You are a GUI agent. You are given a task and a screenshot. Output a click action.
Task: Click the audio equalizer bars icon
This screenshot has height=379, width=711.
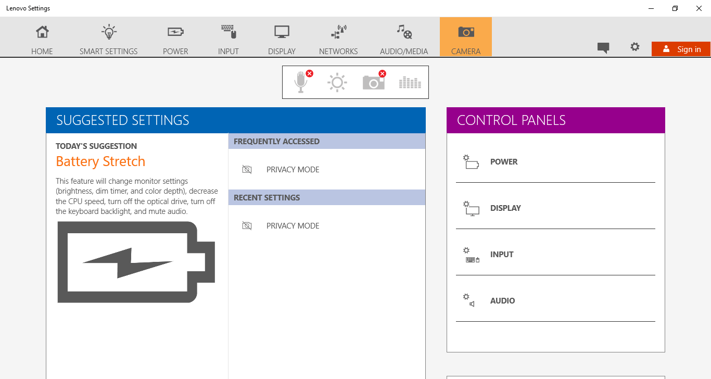(x=410, y=82)
